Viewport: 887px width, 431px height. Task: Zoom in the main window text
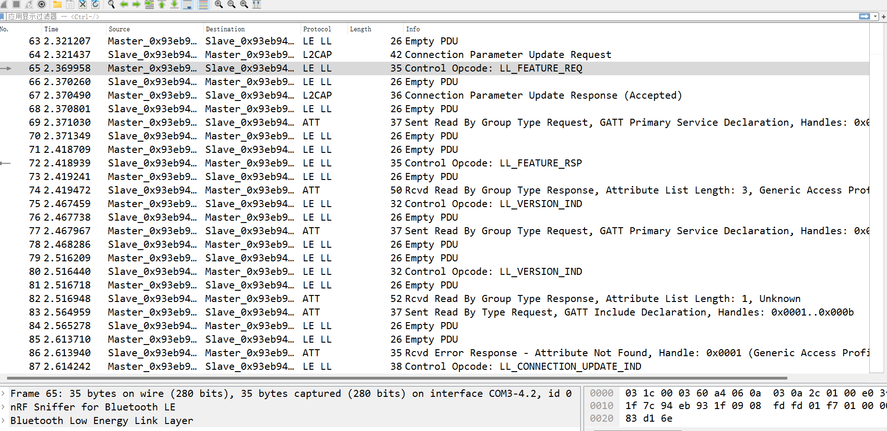click(x=219, y=4)
